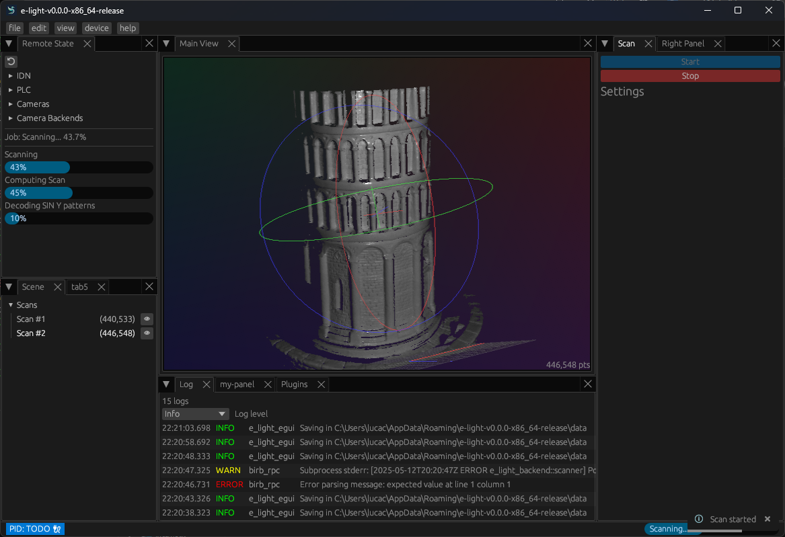This screenshot has height=537, width=785.
Task: Open Main View panel dropdown triangle
Action: pos(166,44)
